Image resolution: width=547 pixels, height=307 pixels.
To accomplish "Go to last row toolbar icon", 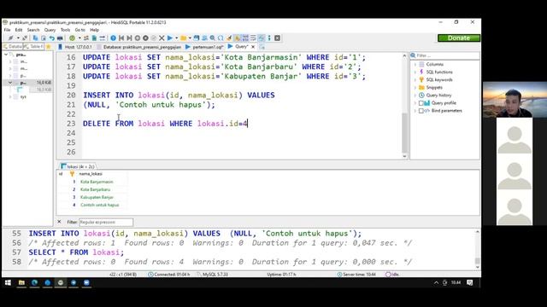I will pos(129,38).
